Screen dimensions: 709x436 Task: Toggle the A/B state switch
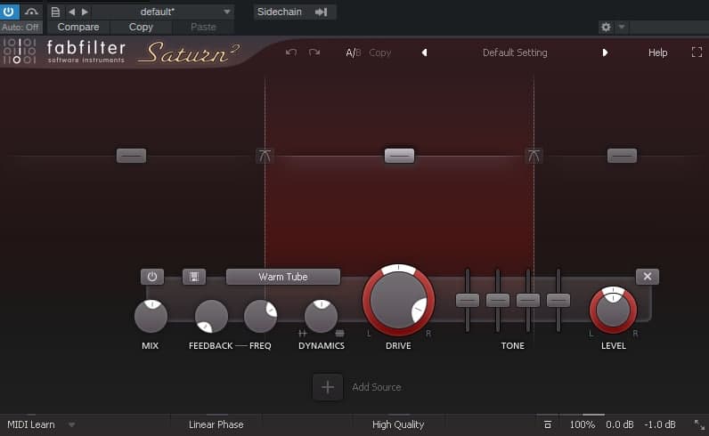point(353,52)
